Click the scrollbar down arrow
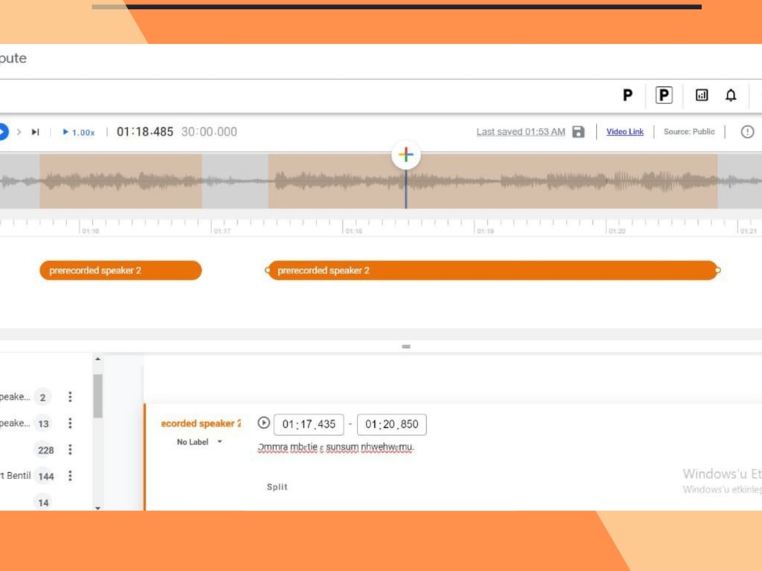762x571 pixels. (x=98, y=508)
